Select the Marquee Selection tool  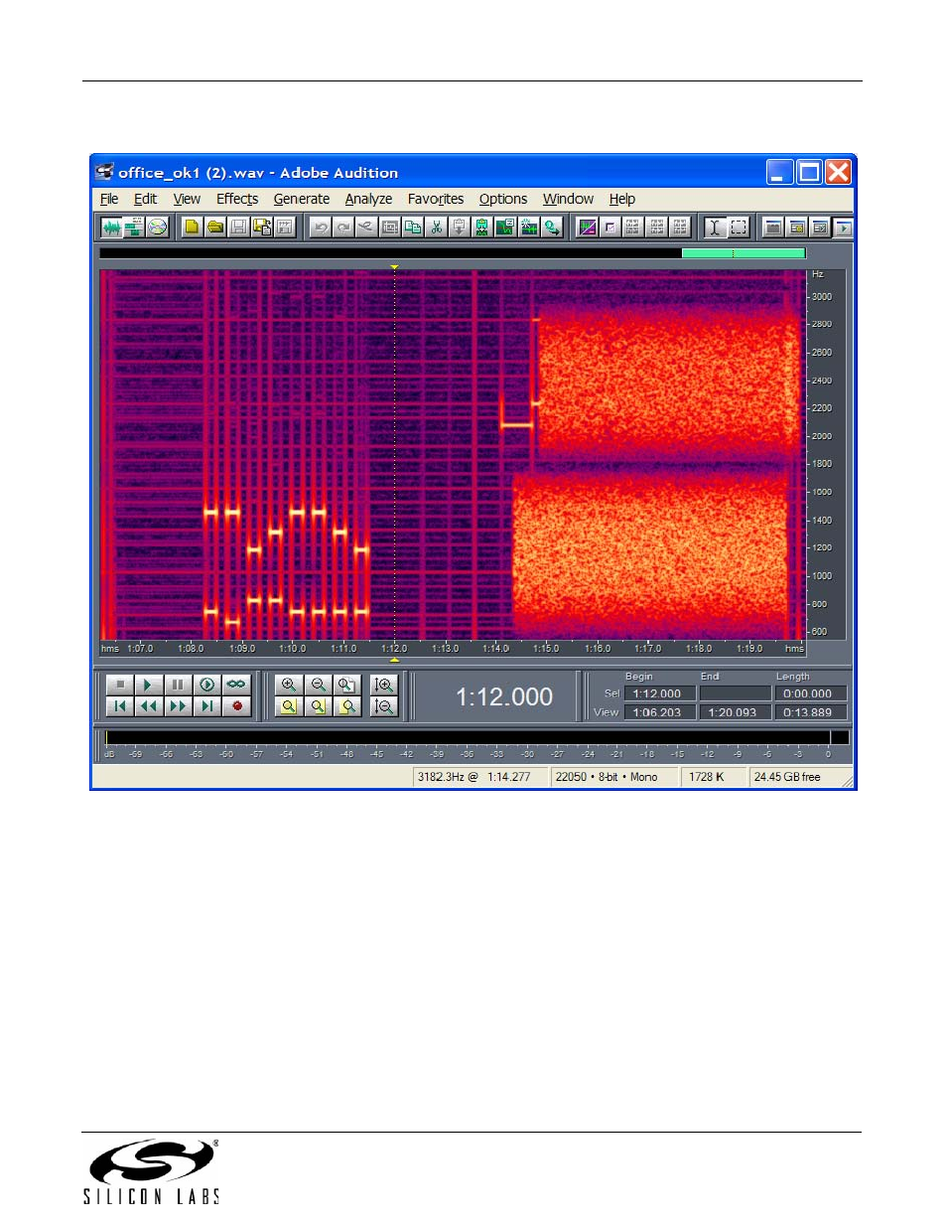coord(739,227)
